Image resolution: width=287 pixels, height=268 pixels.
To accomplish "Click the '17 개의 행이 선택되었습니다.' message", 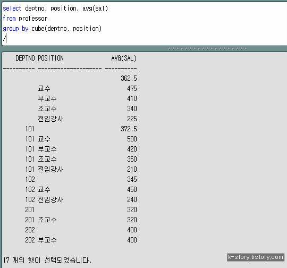I will pyautogui.click(x=47, y=260).
